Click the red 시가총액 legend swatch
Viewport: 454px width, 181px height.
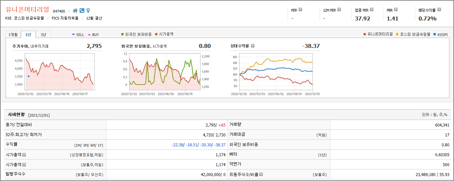click(156, 34)
